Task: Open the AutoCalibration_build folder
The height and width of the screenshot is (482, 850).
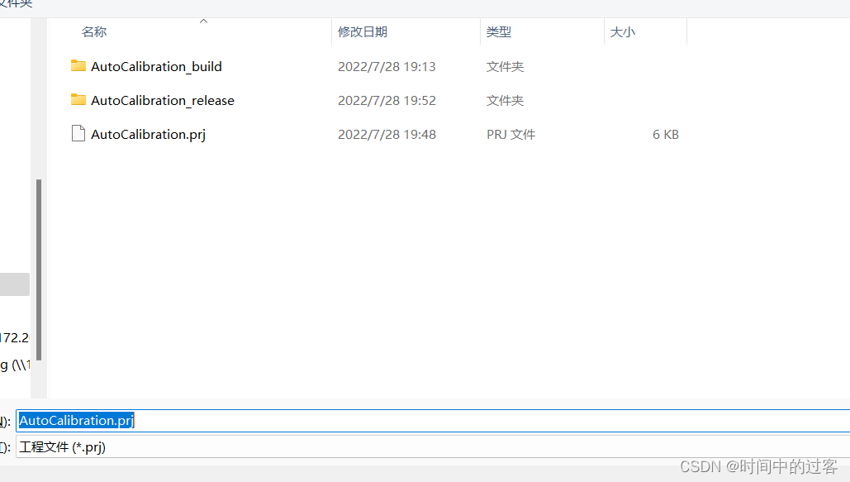Action: coord(157,66)
